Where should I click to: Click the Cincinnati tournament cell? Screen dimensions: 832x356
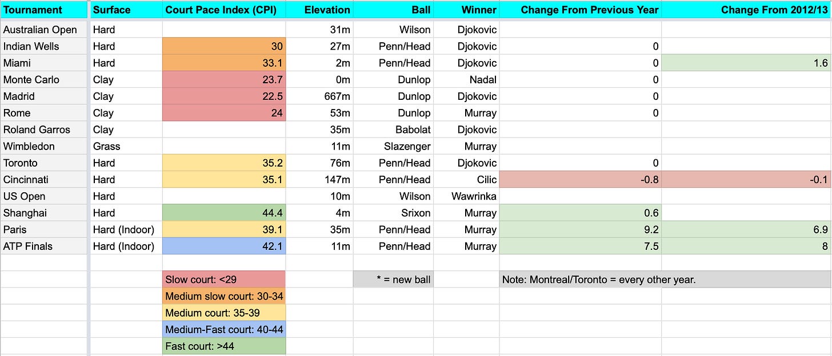(x=43, y=179)
